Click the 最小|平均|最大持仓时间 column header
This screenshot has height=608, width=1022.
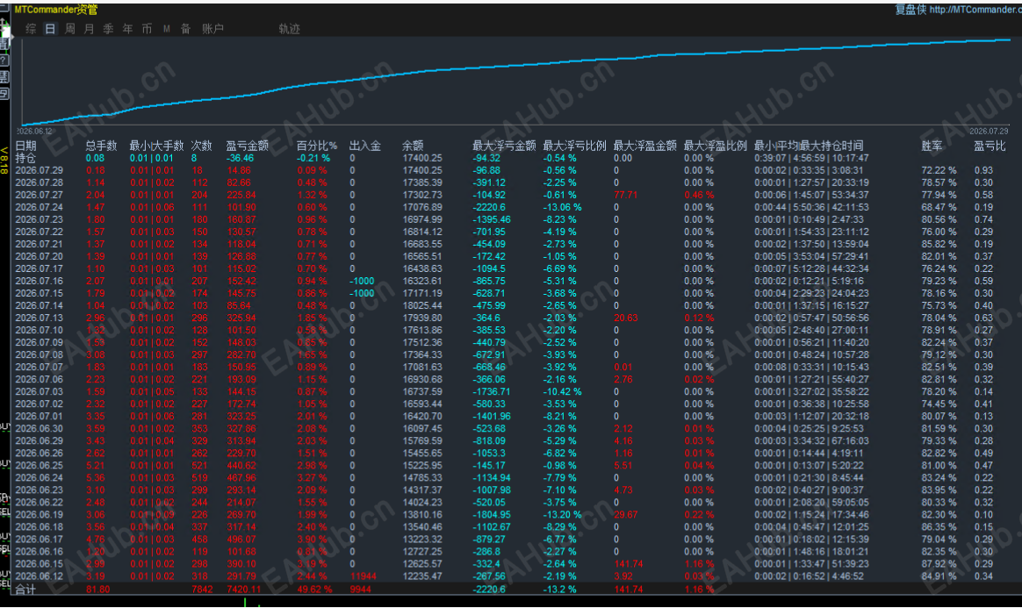[x=809, y=146]
